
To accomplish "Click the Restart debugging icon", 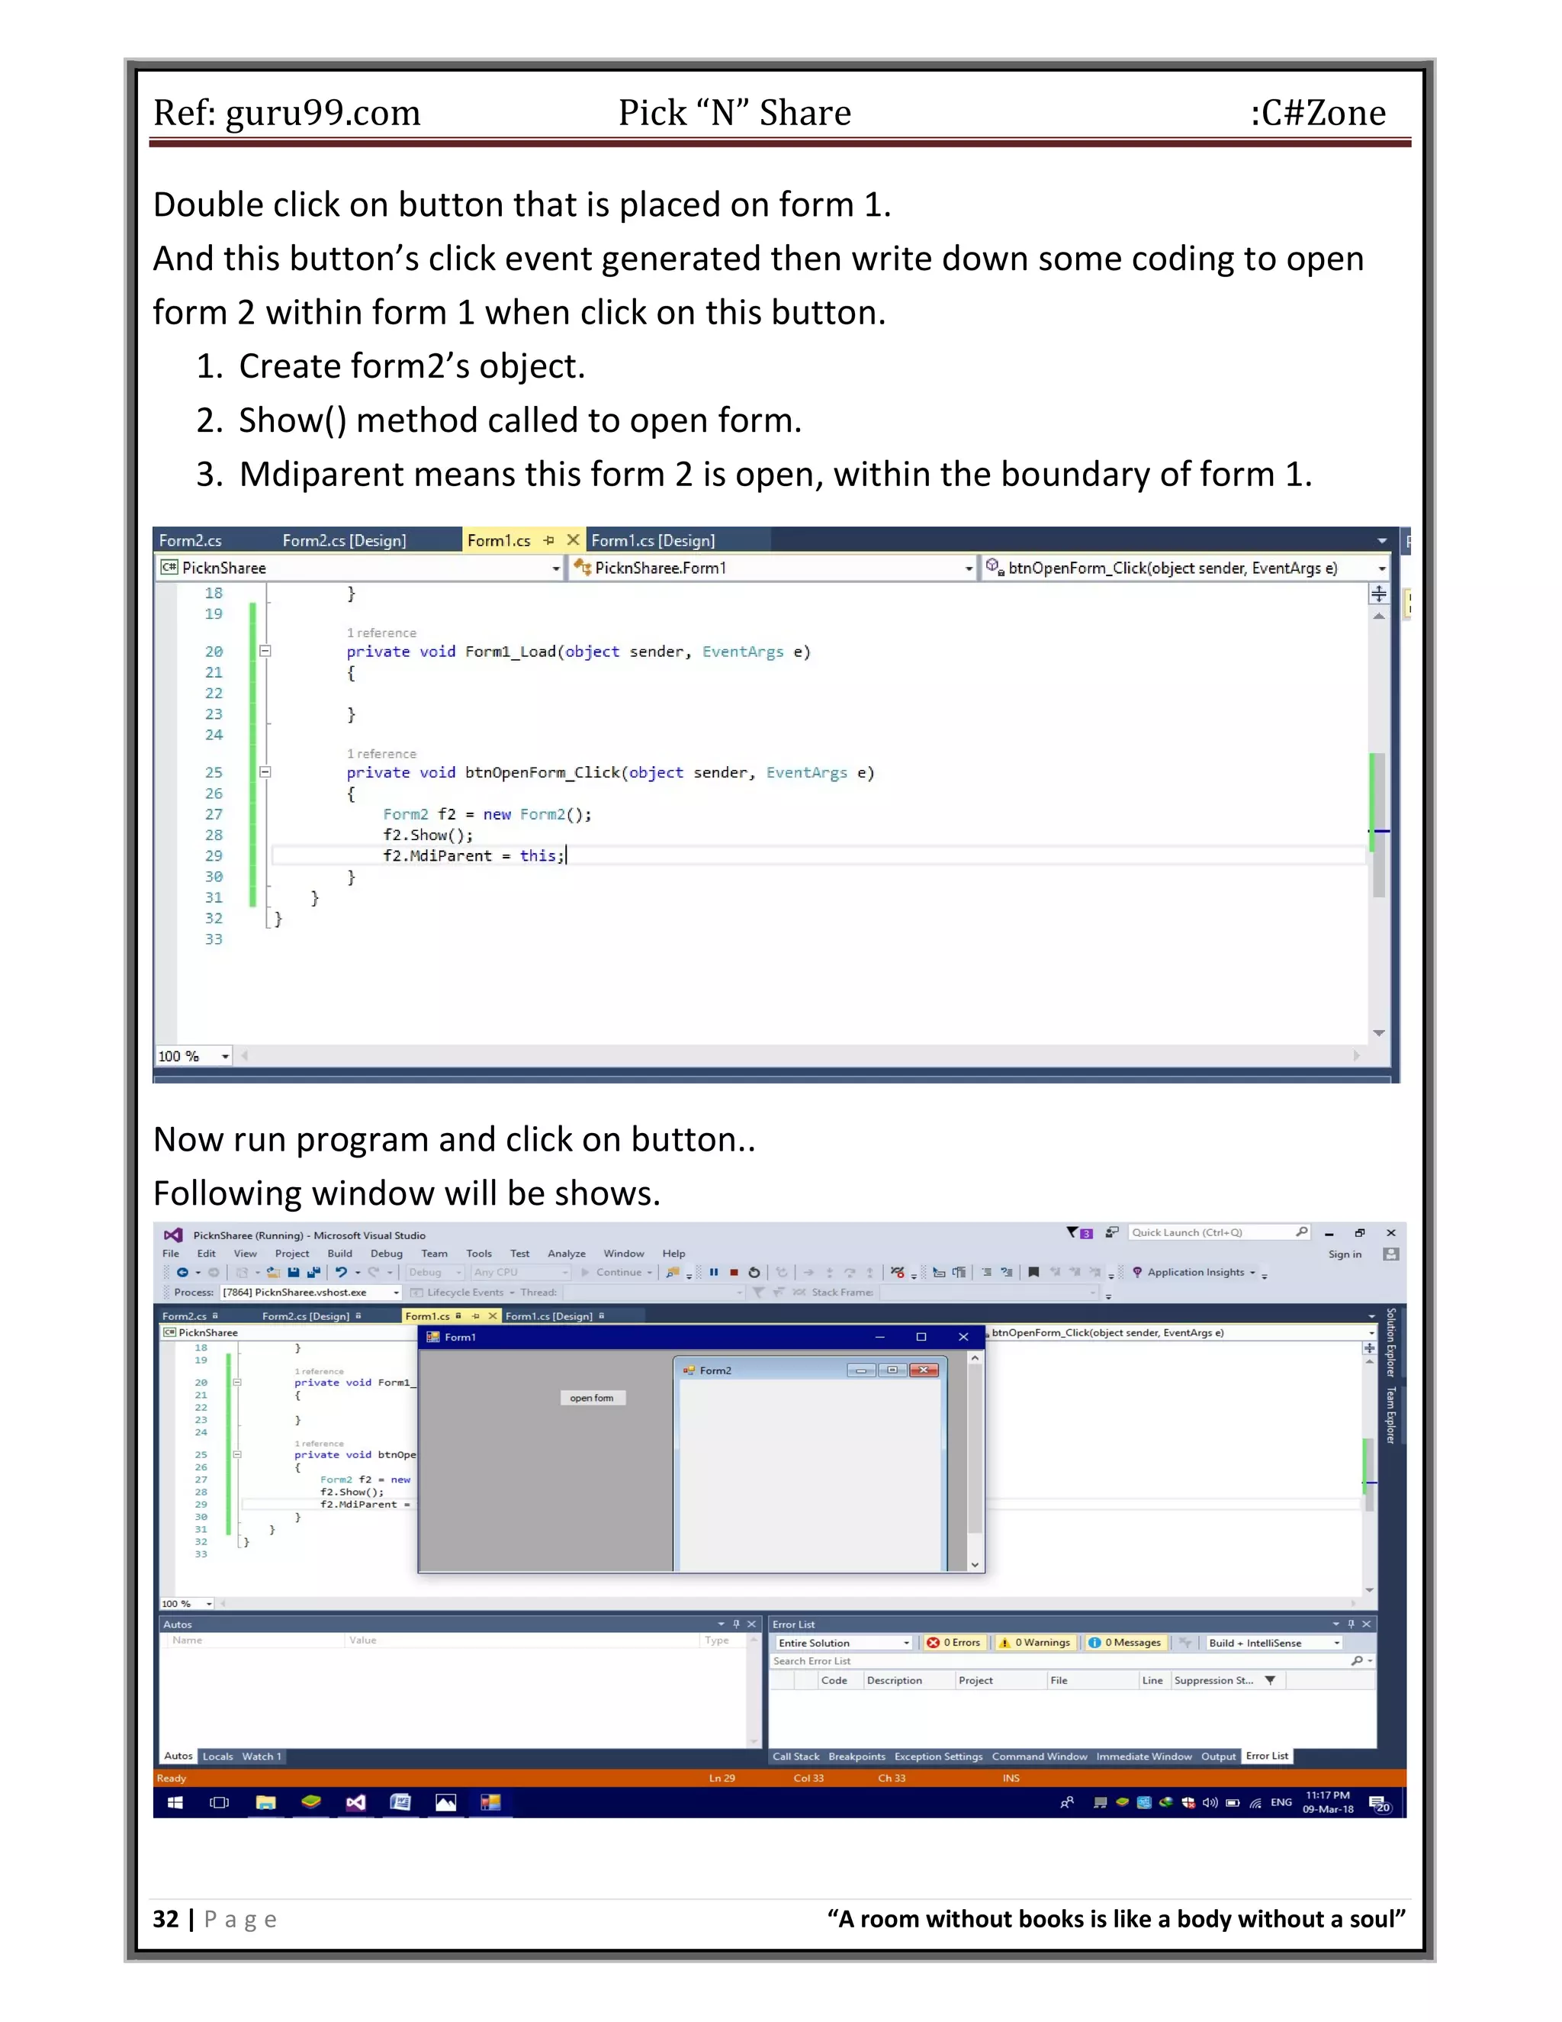I will click(754, 1272).
